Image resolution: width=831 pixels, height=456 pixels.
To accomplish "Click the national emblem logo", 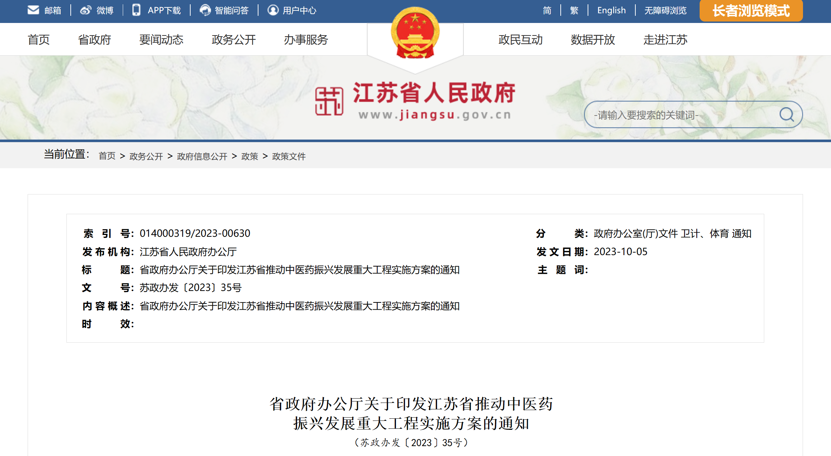I will click(x=415, y=33).
